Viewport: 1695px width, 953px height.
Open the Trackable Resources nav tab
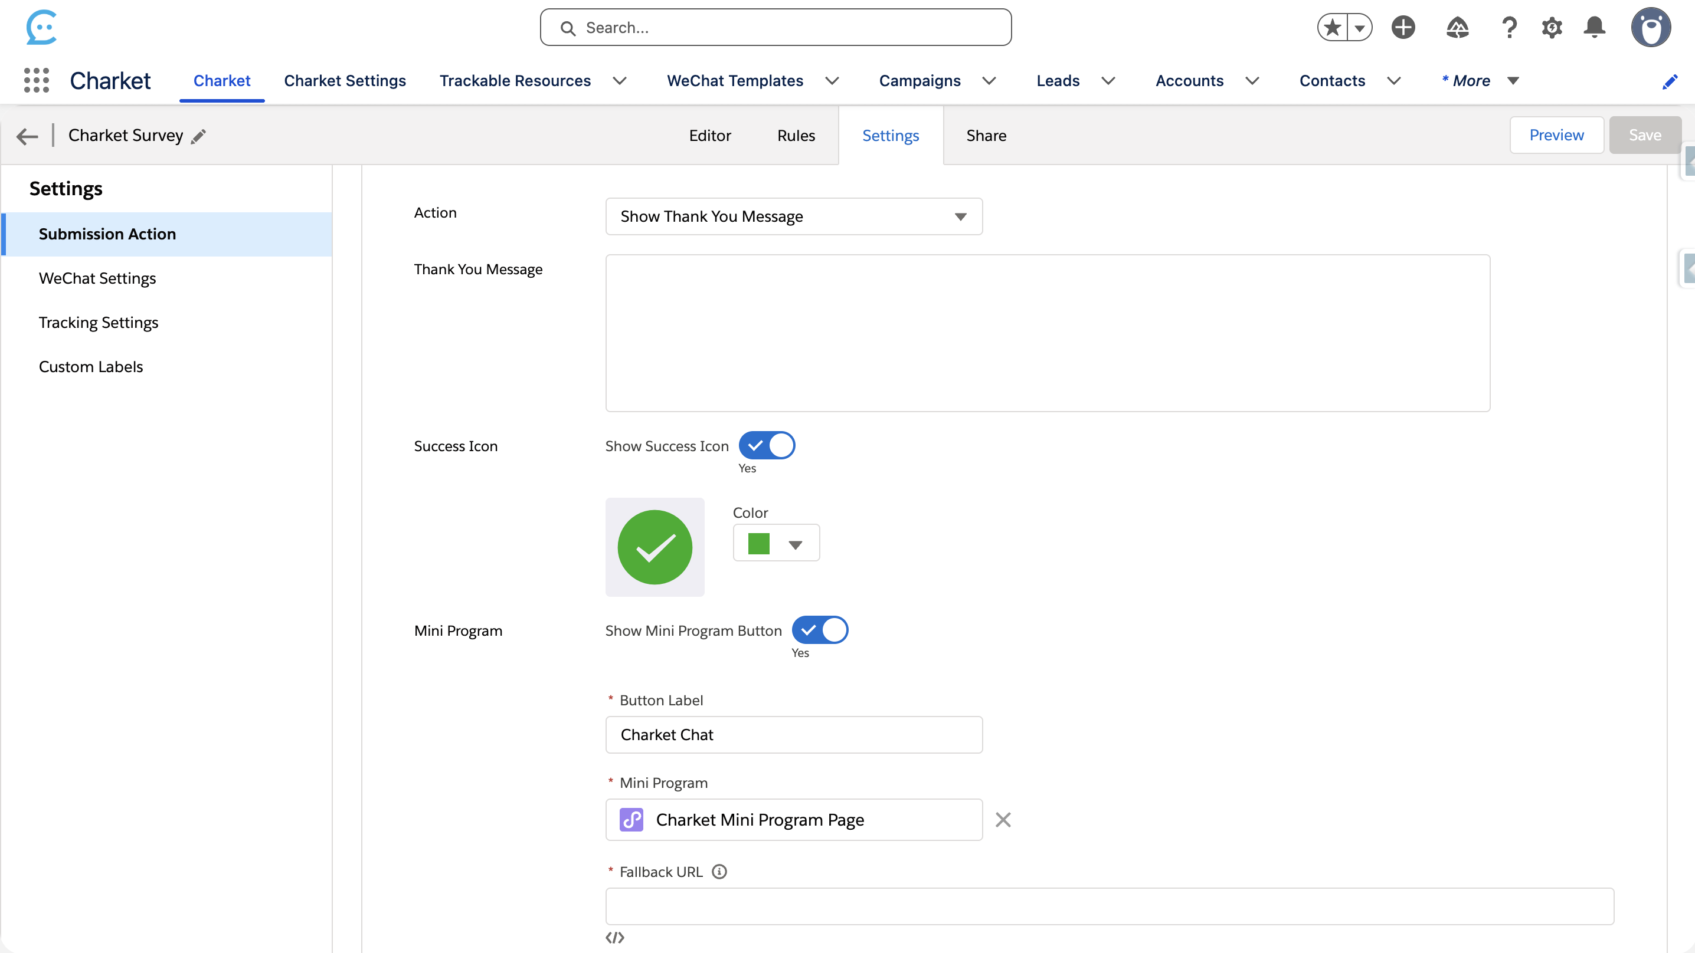[515, 81]
